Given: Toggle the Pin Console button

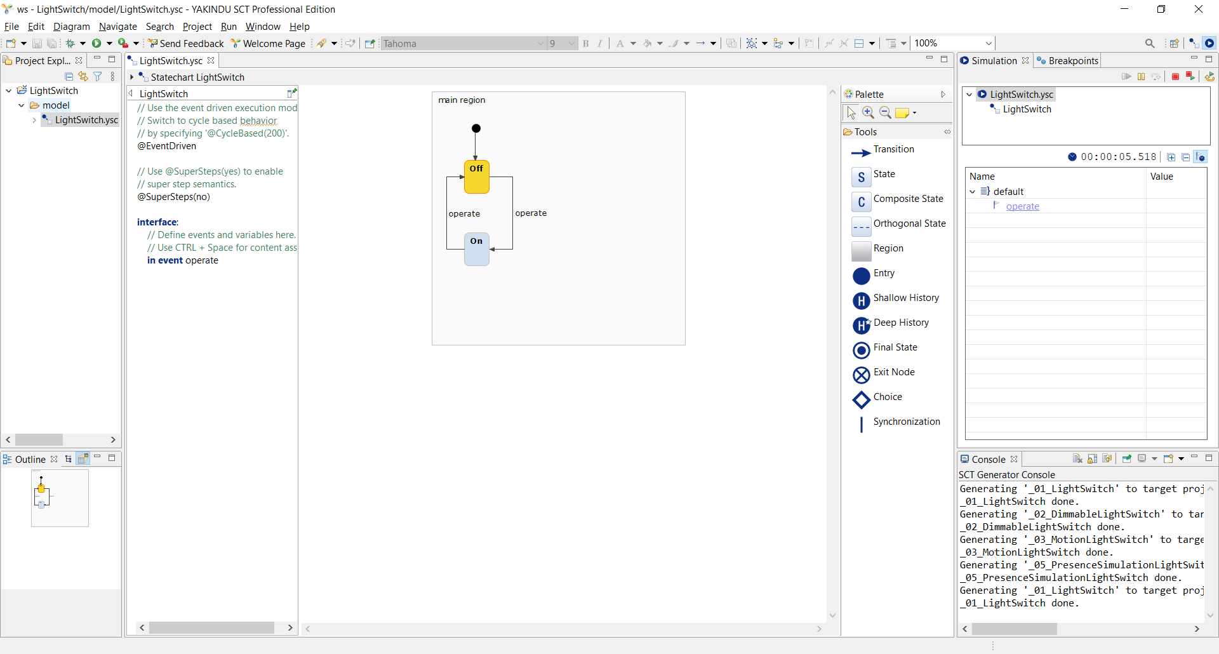Looking at the screenshot, I should pyautogui.click(x=1126, y=459).
